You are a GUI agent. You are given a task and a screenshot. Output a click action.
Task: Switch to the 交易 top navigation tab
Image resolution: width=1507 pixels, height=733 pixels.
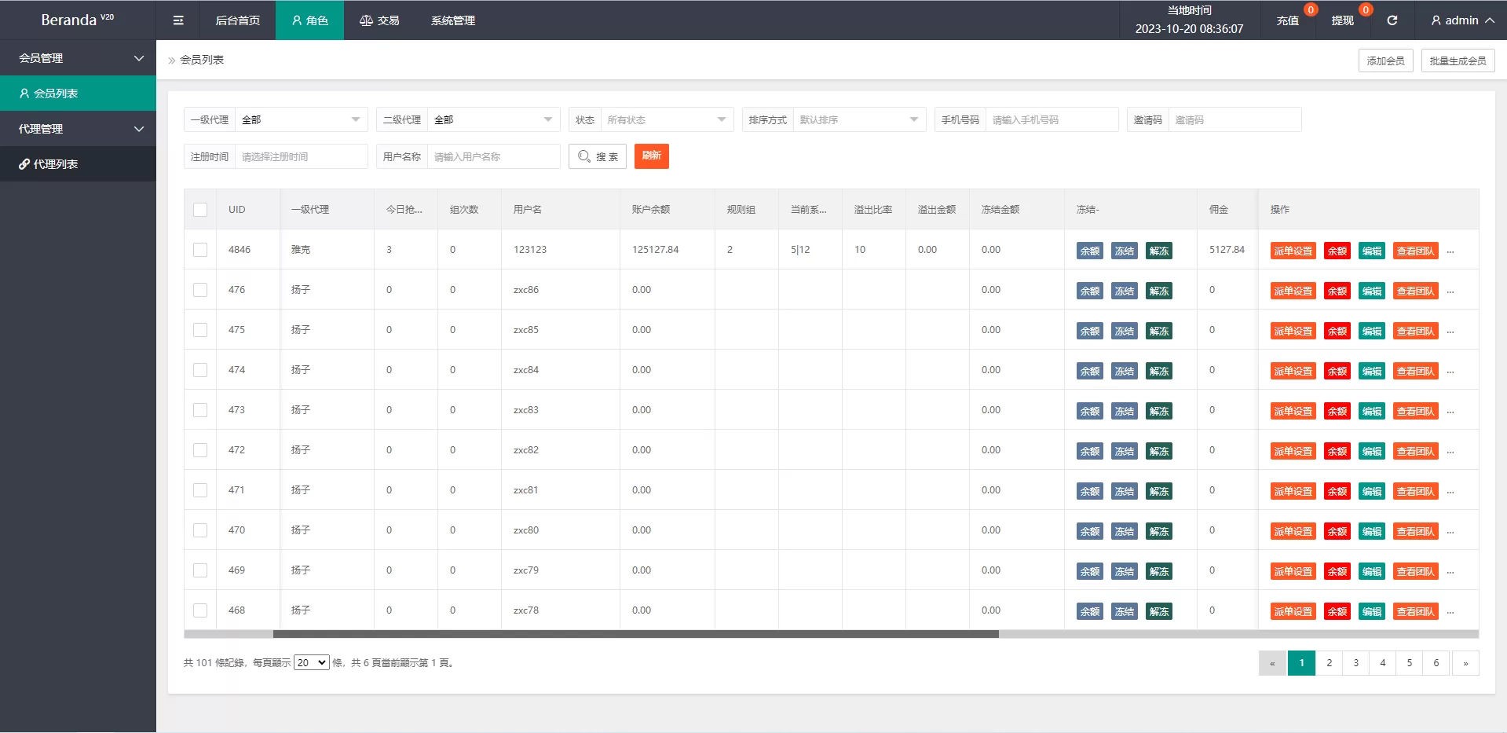pos(379,20)
